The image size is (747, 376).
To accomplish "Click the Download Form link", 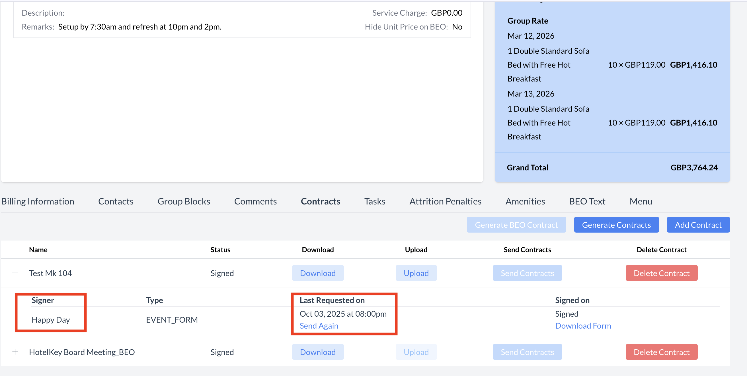I will (x=583, y=325).
